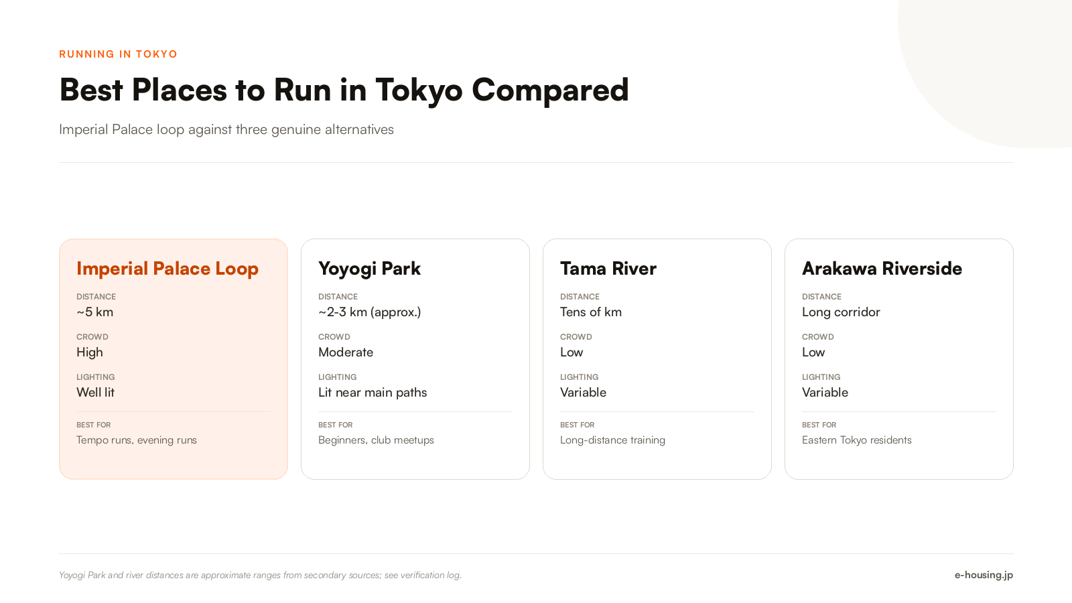Click the 'e-housing.jp' site label
This screenshot has height=603, width=1072.
984,575
